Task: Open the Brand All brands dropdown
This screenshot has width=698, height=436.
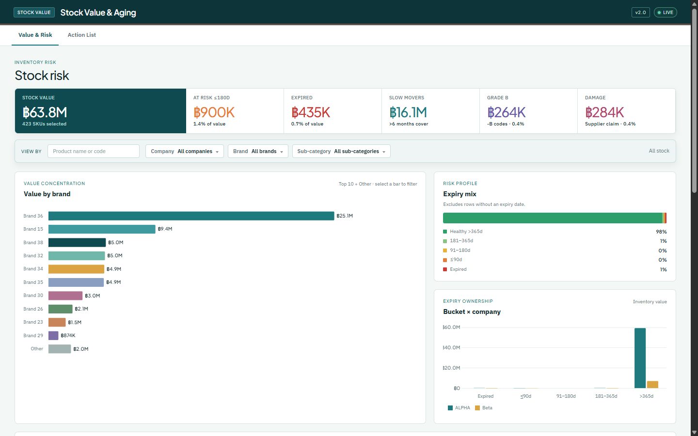Action: [x=258, y=151]
